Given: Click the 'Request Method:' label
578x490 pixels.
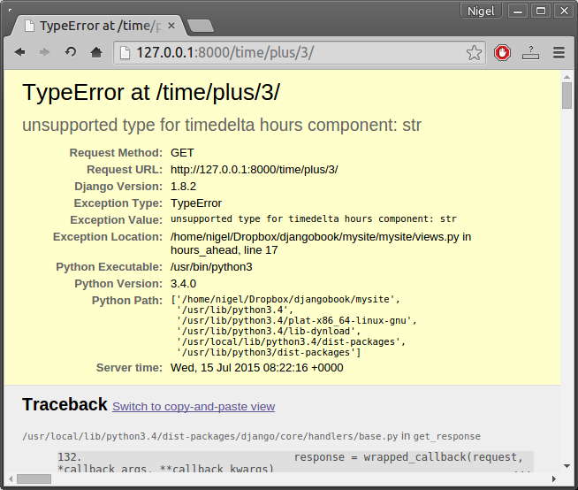Looking at the screenshot, I should [116, 153].
